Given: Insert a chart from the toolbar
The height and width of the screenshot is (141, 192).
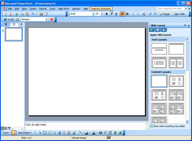Looking at the screenshot, I should tap(41, 14).
